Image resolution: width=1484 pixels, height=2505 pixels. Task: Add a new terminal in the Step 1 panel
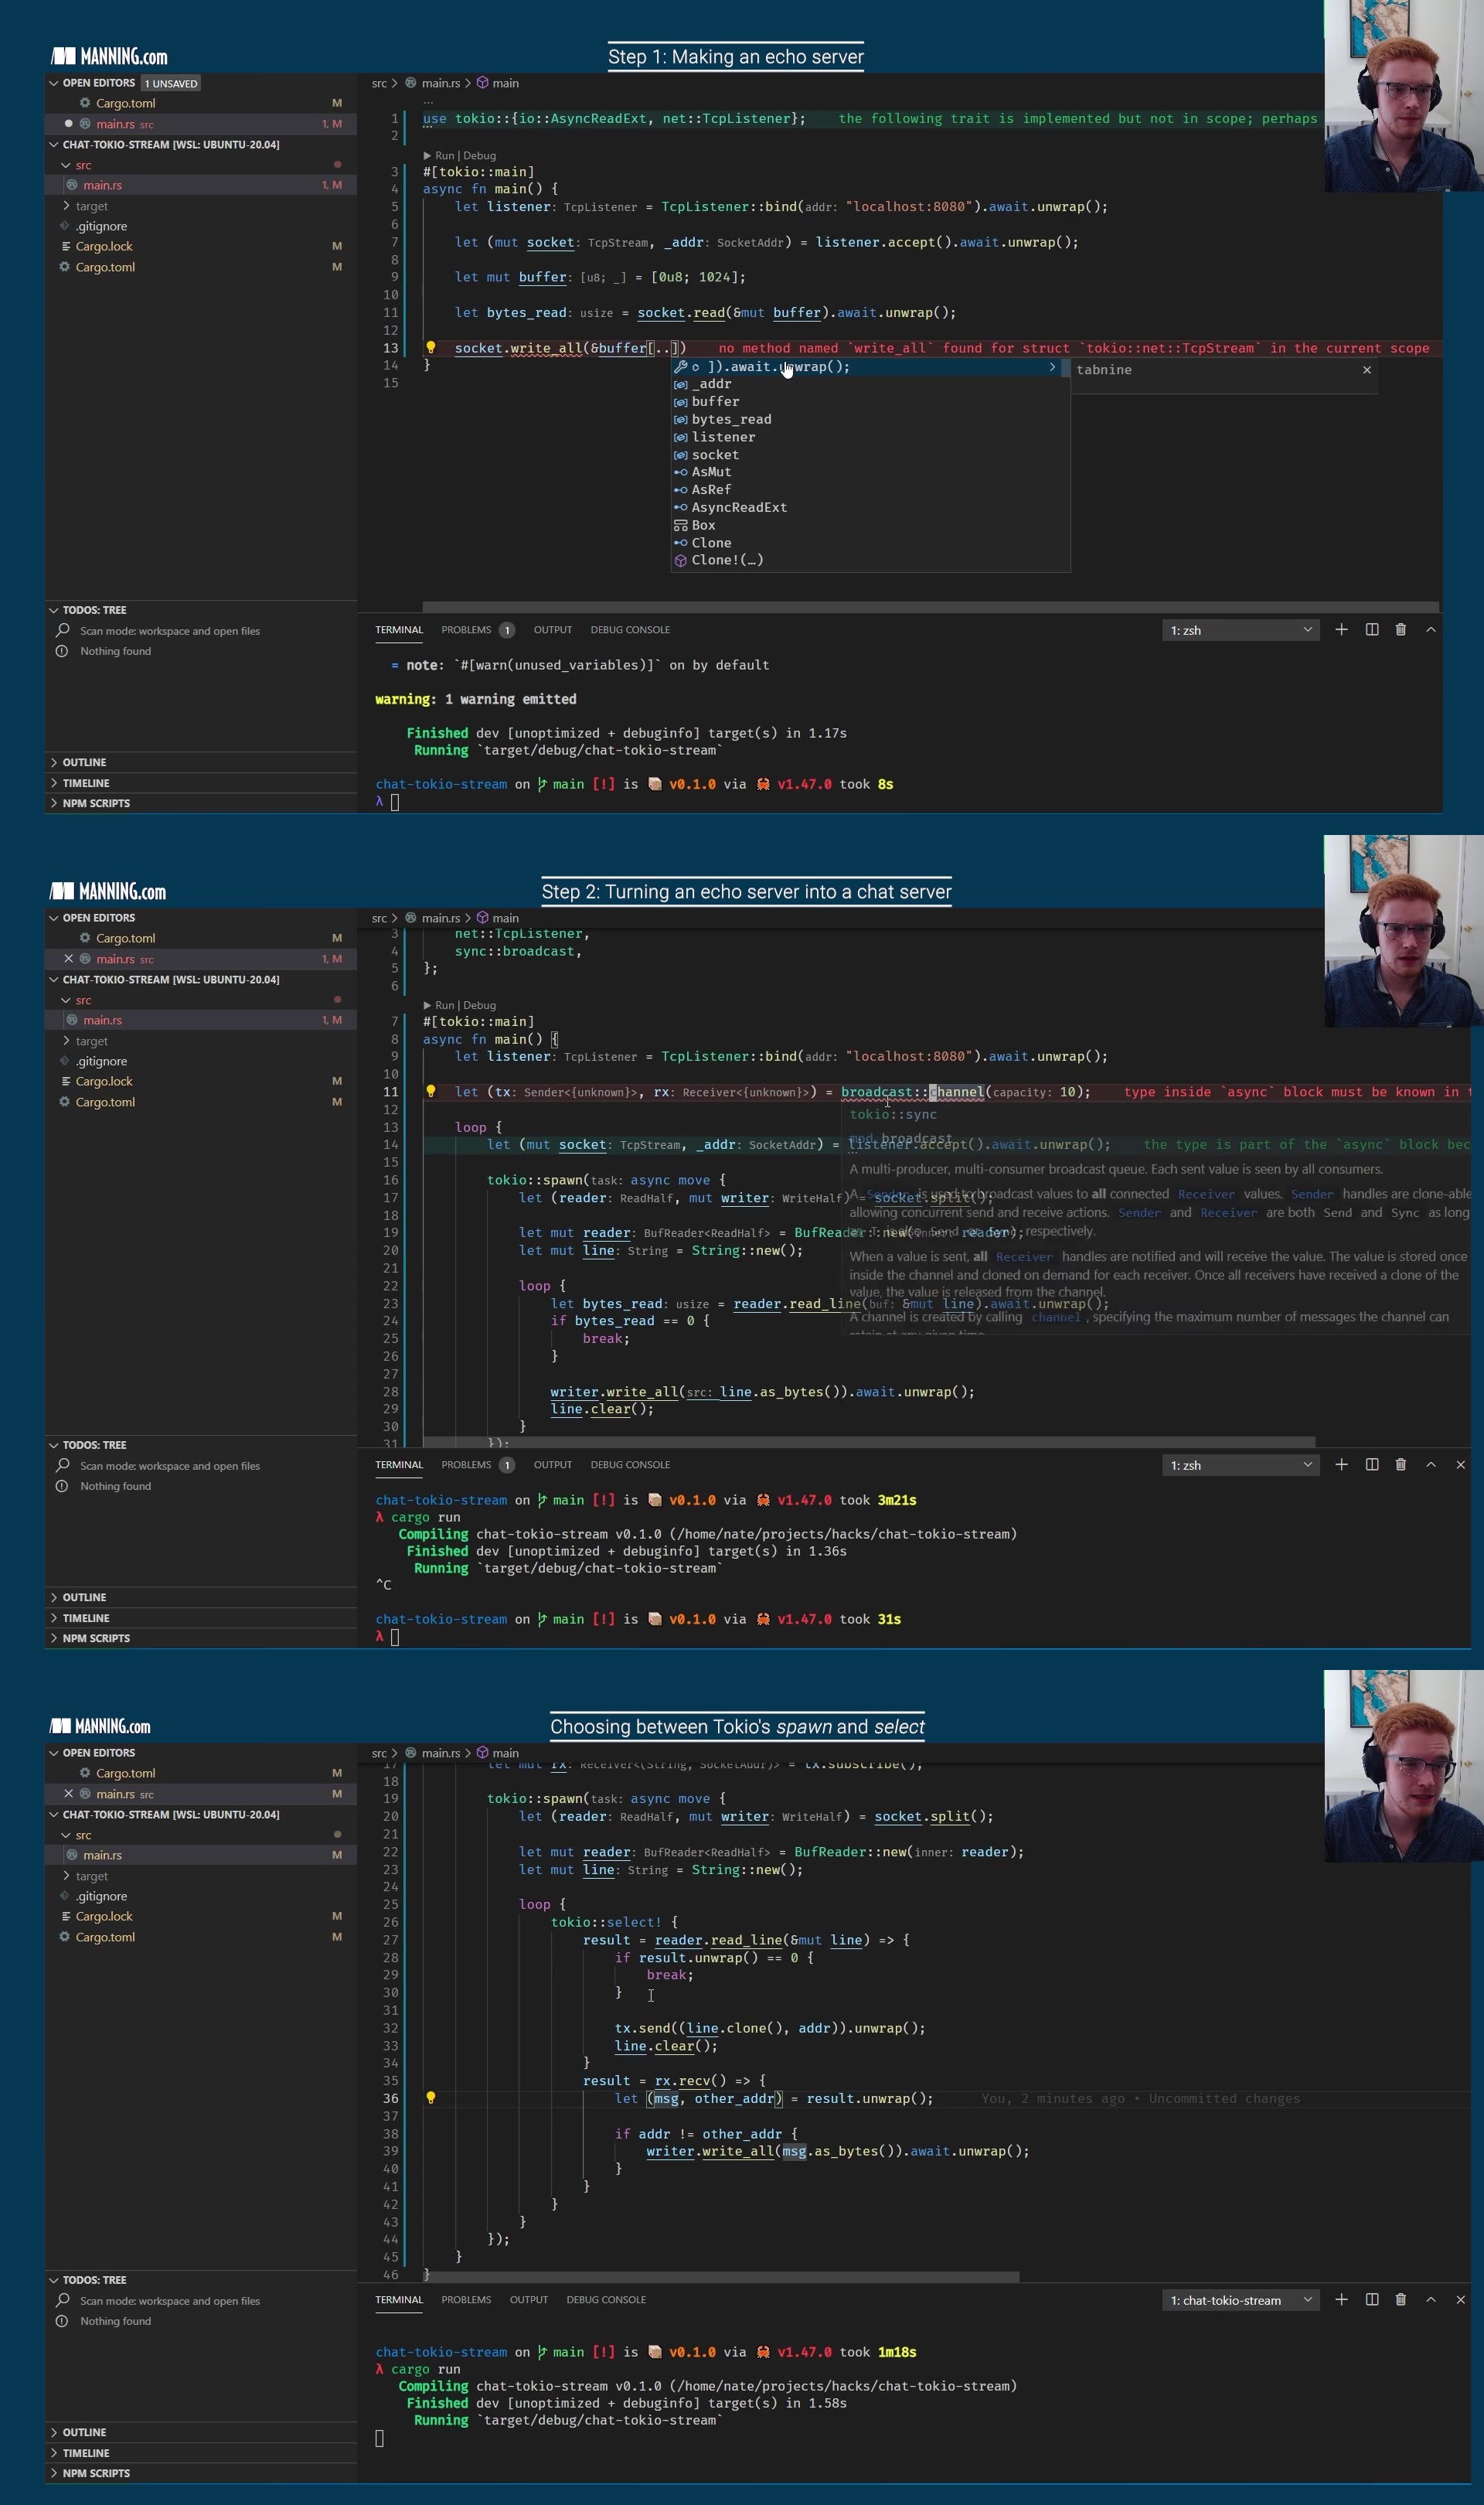pos(1341,629)
